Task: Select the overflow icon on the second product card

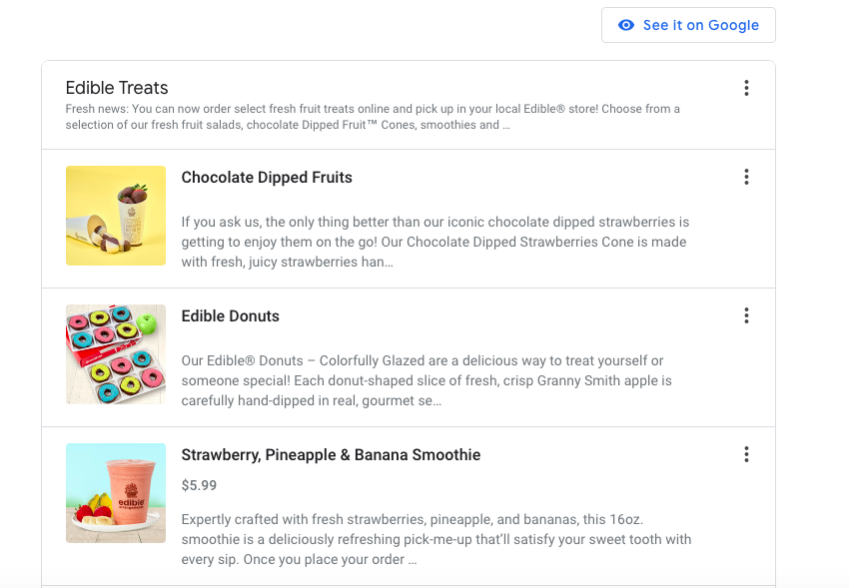Action: pos(746,314)
